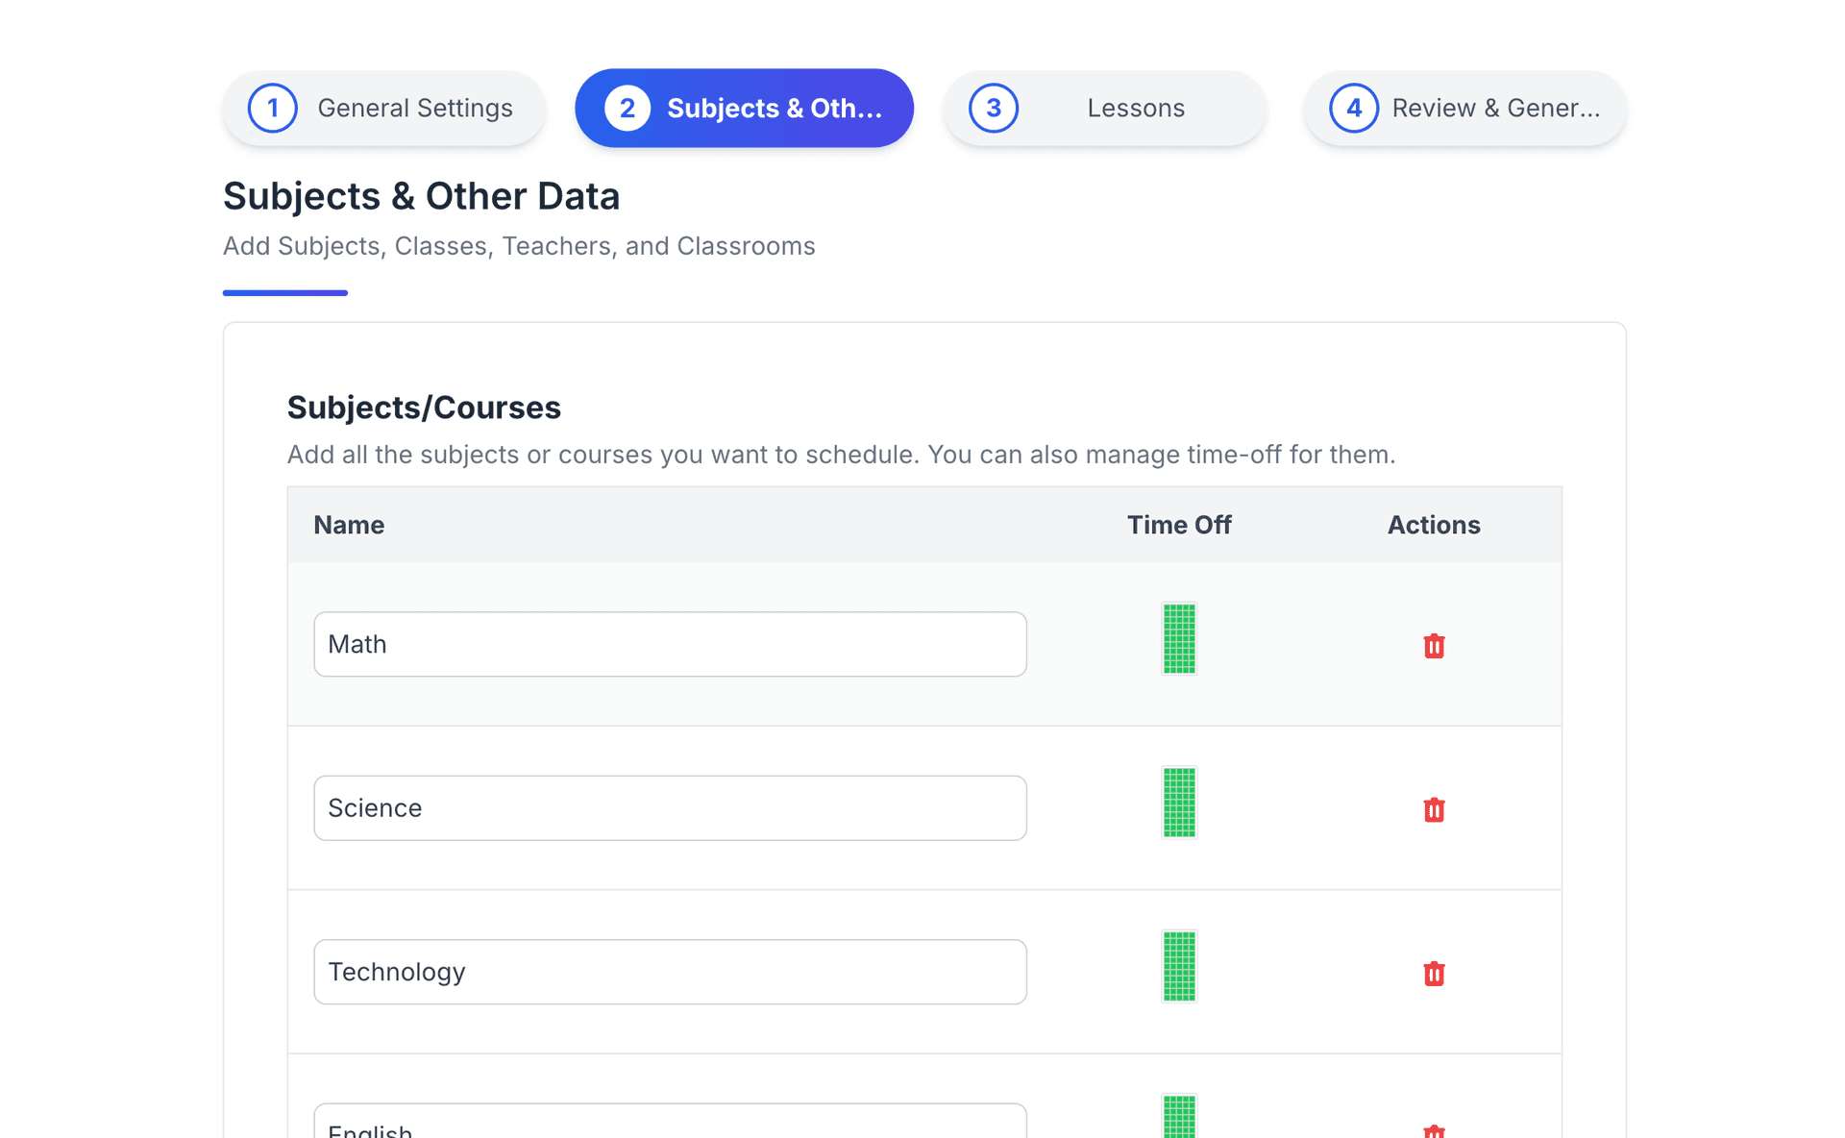Delete the Technology subject
Screen dimensions: 1845x1138
[x=1434, y=974]
